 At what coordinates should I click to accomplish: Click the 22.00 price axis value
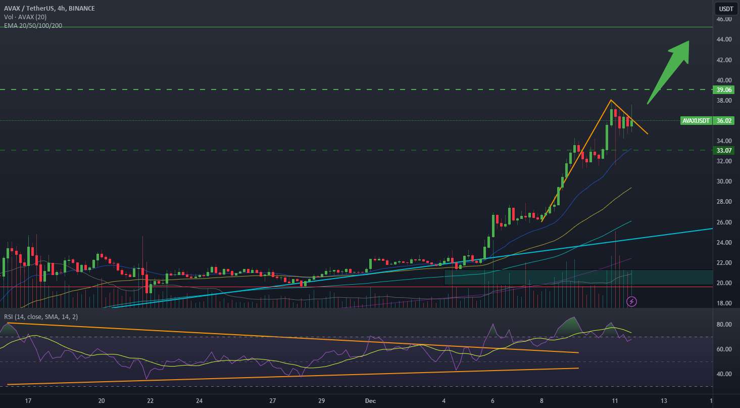724,262
